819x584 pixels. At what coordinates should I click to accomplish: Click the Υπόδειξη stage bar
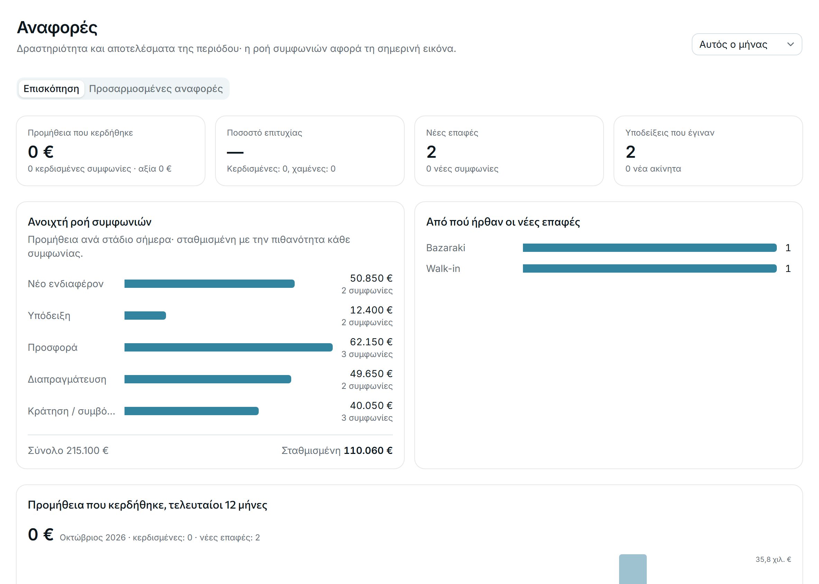pyautogui.click(x=145, y=316)
